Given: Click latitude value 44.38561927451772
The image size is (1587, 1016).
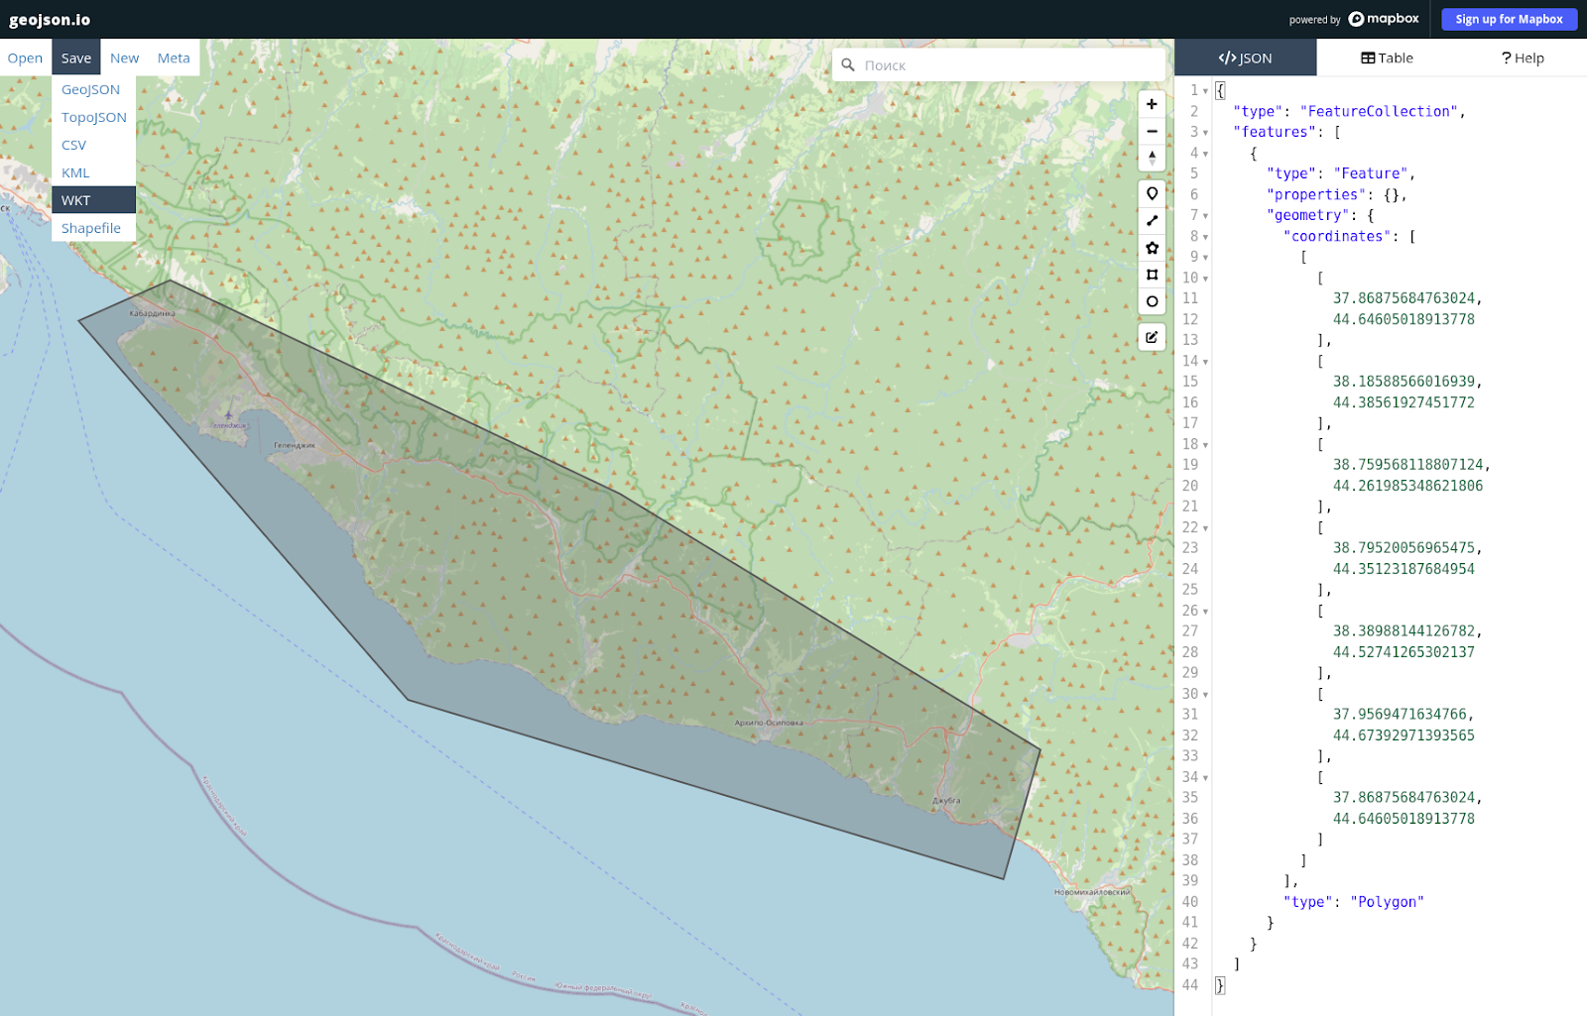Looking at the screenshot, I should pyautogui.click(x=1404, y=402).
